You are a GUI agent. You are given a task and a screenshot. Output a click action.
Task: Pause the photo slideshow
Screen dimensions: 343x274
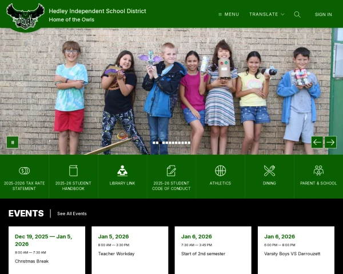click(13, 142)
